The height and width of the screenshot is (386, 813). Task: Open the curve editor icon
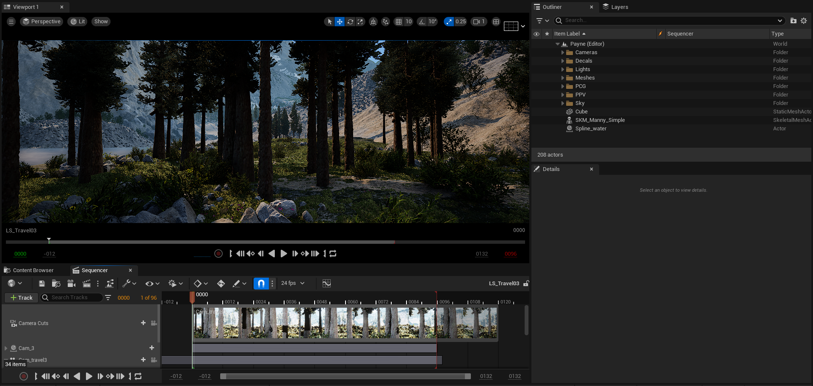click(326, 284)
